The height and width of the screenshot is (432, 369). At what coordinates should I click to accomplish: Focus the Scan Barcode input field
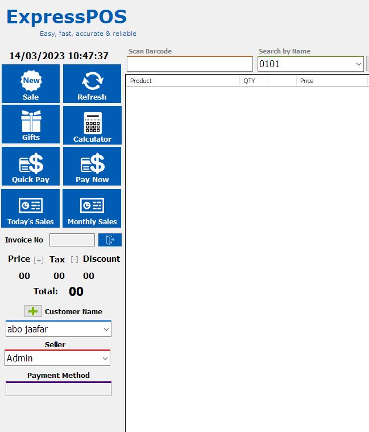coord(189,64)
